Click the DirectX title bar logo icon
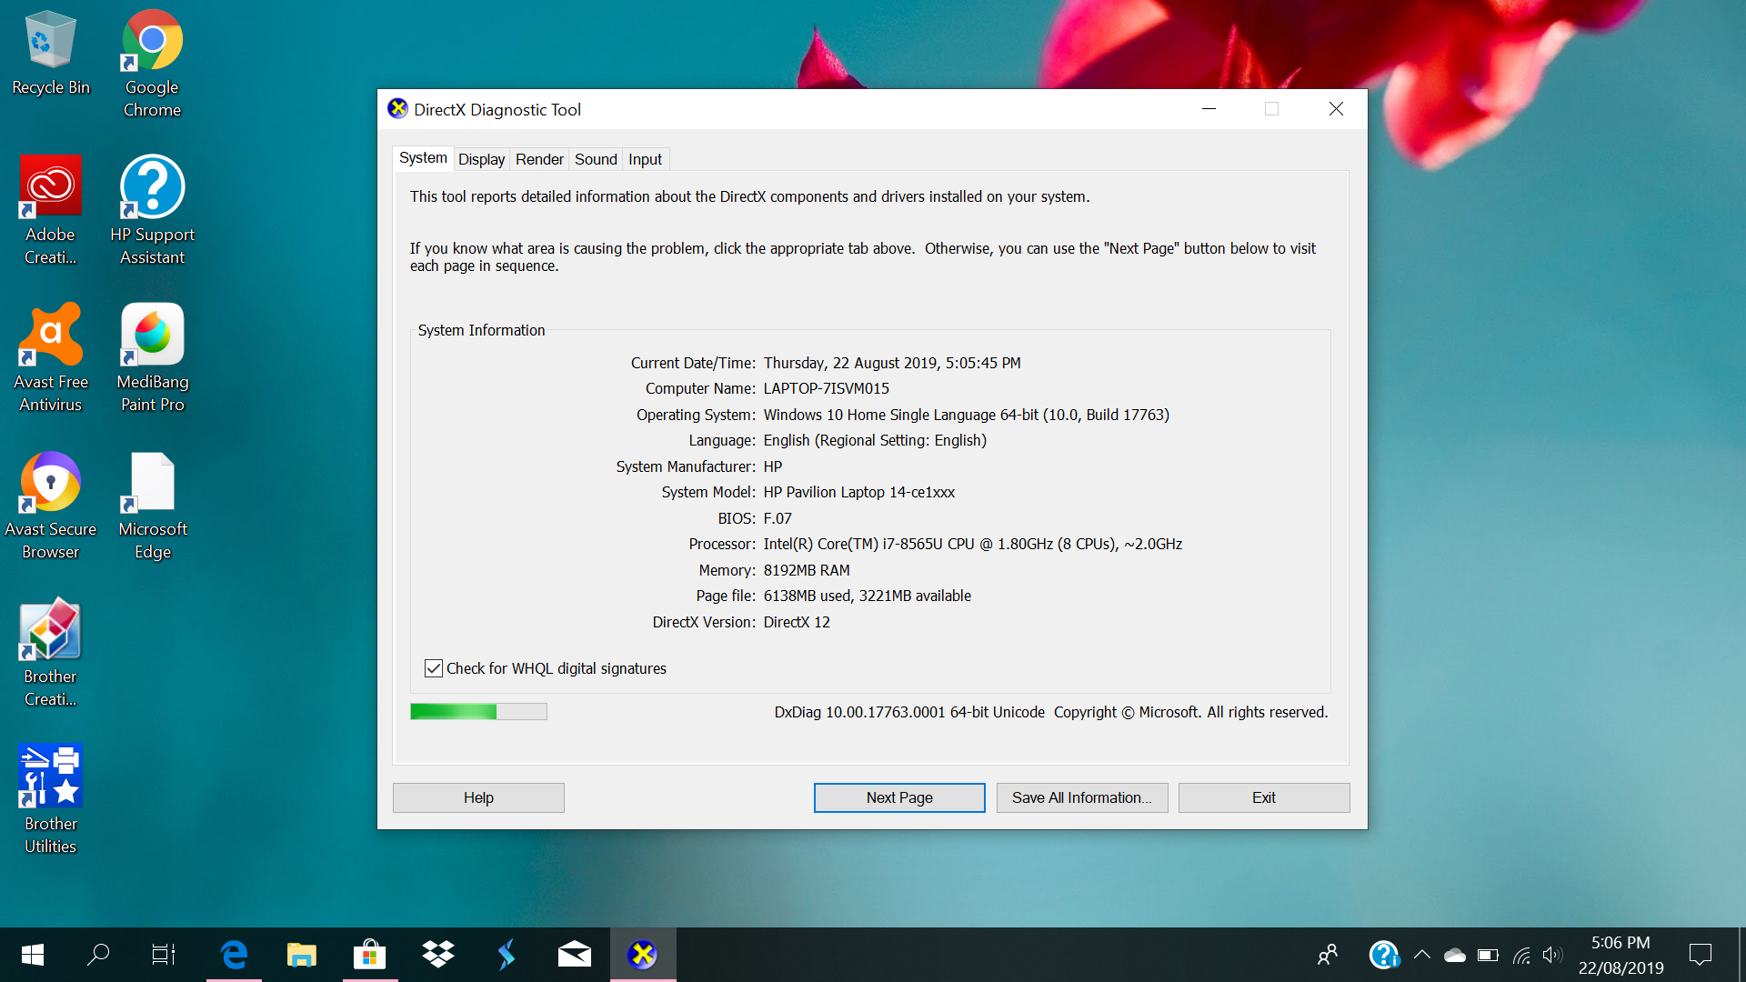 pos(397,109)
